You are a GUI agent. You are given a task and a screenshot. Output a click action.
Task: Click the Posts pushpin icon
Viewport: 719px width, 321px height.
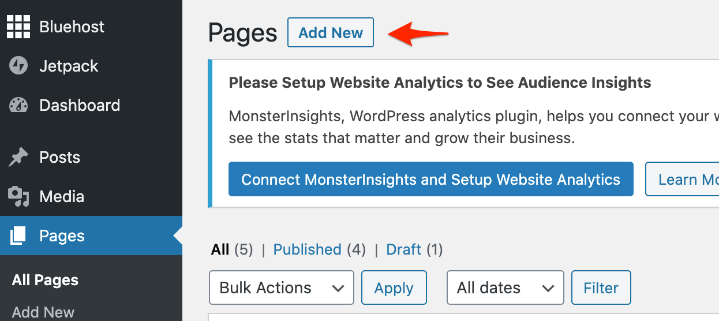pyautogui.click(x=18, y=157)
